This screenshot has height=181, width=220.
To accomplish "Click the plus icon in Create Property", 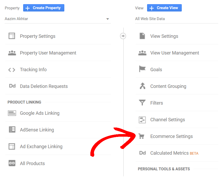I will 28,8.
